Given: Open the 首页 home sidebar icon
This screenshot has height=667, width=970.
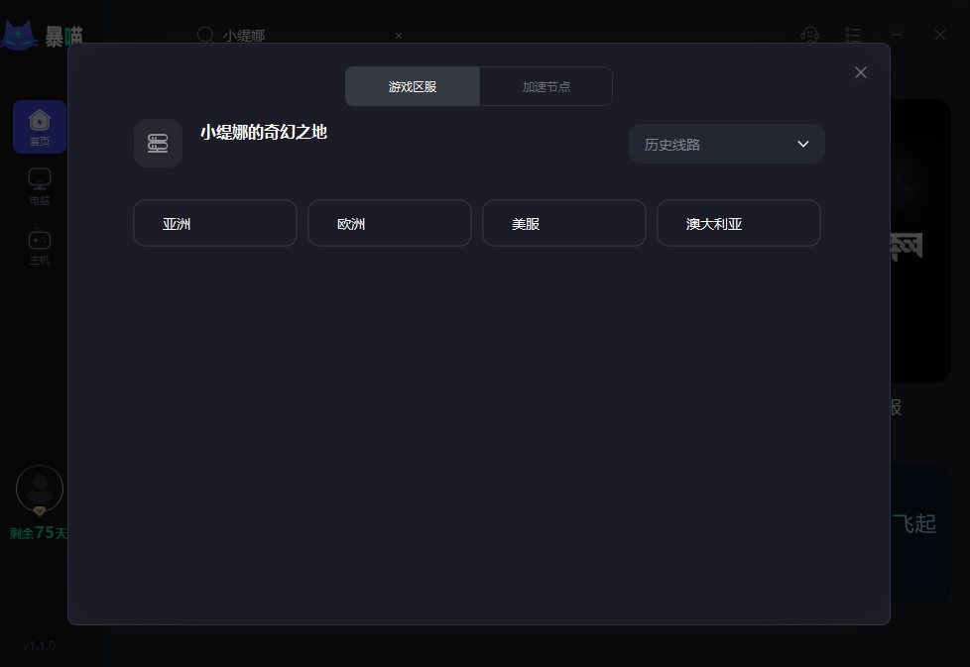Looking at the screenshot, I should coord(40,127).
